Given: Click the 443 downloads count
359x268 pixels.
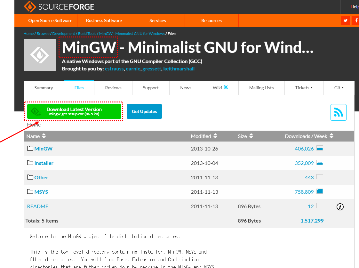Looking at the screenshot, I should coord(309,177).
